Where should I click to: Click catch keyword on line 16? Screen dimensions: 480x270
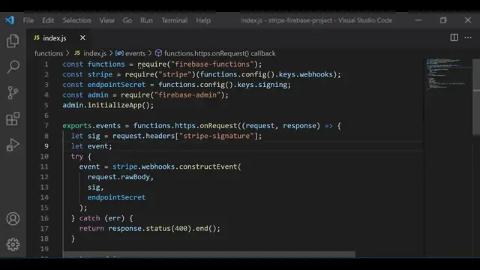(89, 218)
